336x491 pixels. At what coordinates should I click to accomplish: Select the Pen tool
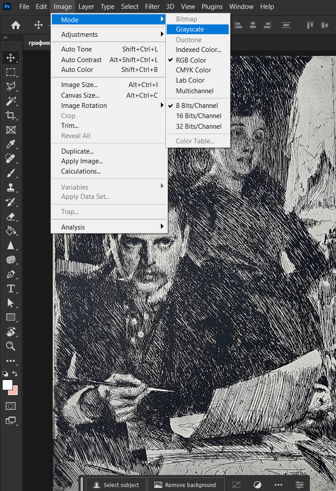click(x=11, y=274)
